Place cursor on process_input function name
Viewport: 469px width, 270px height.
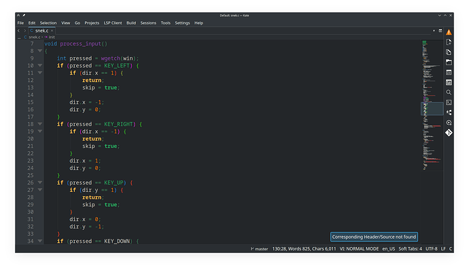80,43
